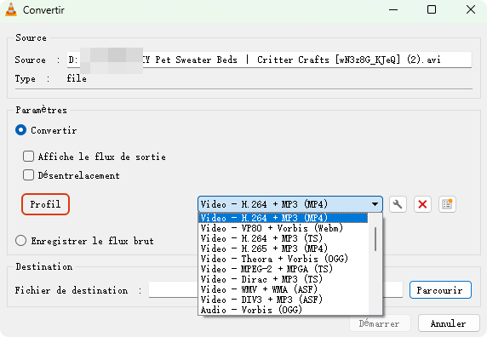Click the Source file path field
Viewport: 487px width, 337px height.
(x=269, y=60)
